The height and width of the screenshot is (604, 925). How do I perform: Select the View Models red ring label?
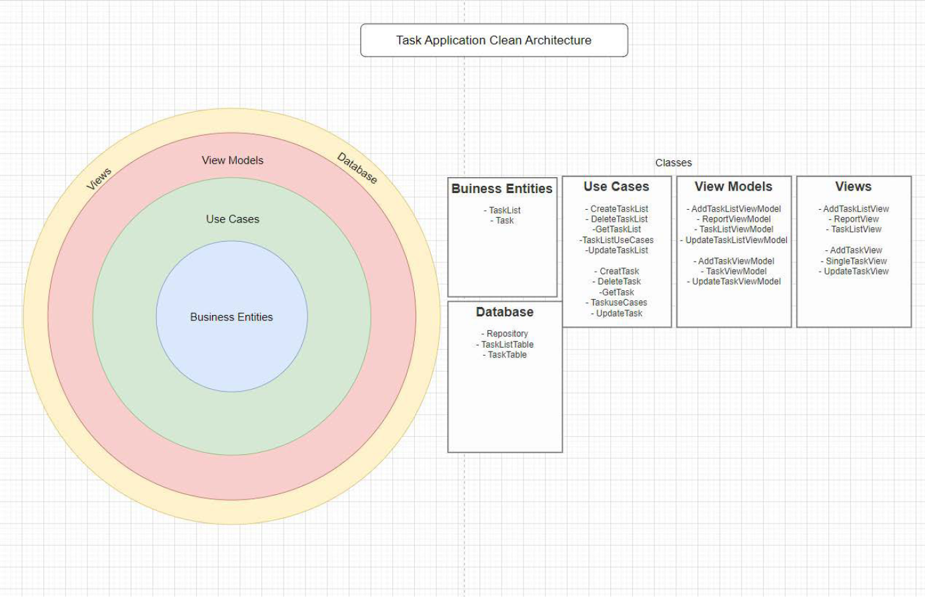pyautogui.click(x=232, y=160)
